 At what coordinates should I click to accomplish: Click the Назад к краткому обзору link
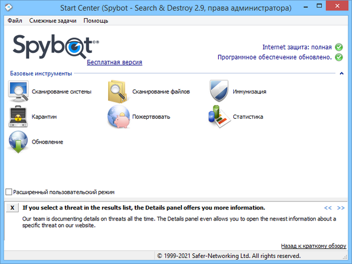[x=312, y=246]
